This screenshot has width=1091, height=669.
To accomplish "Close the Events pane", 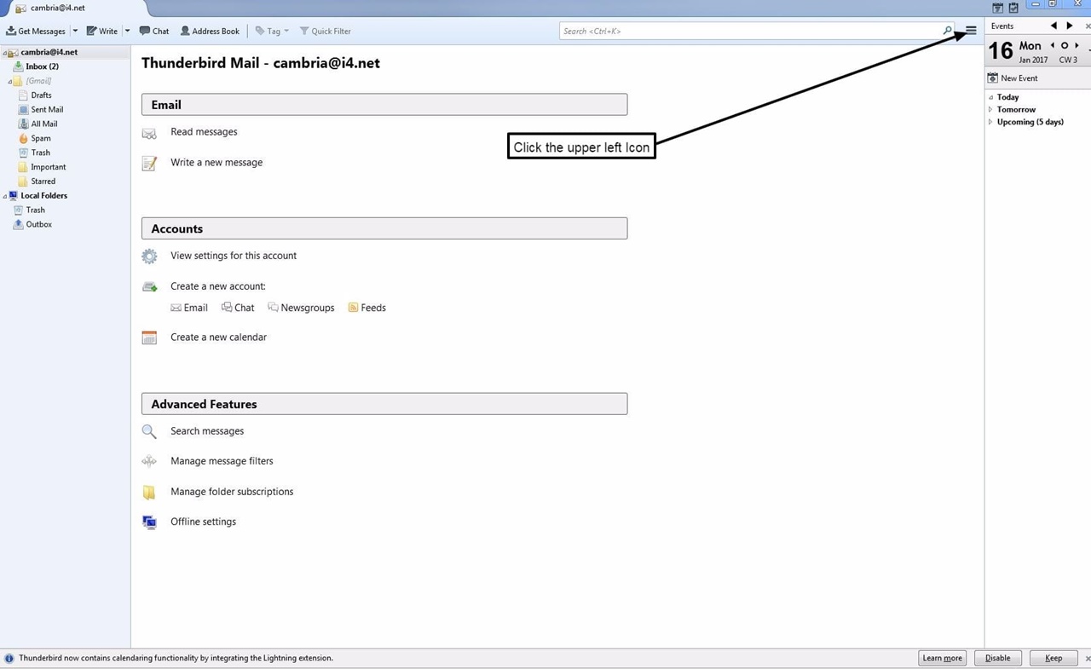I will 1087,26.
